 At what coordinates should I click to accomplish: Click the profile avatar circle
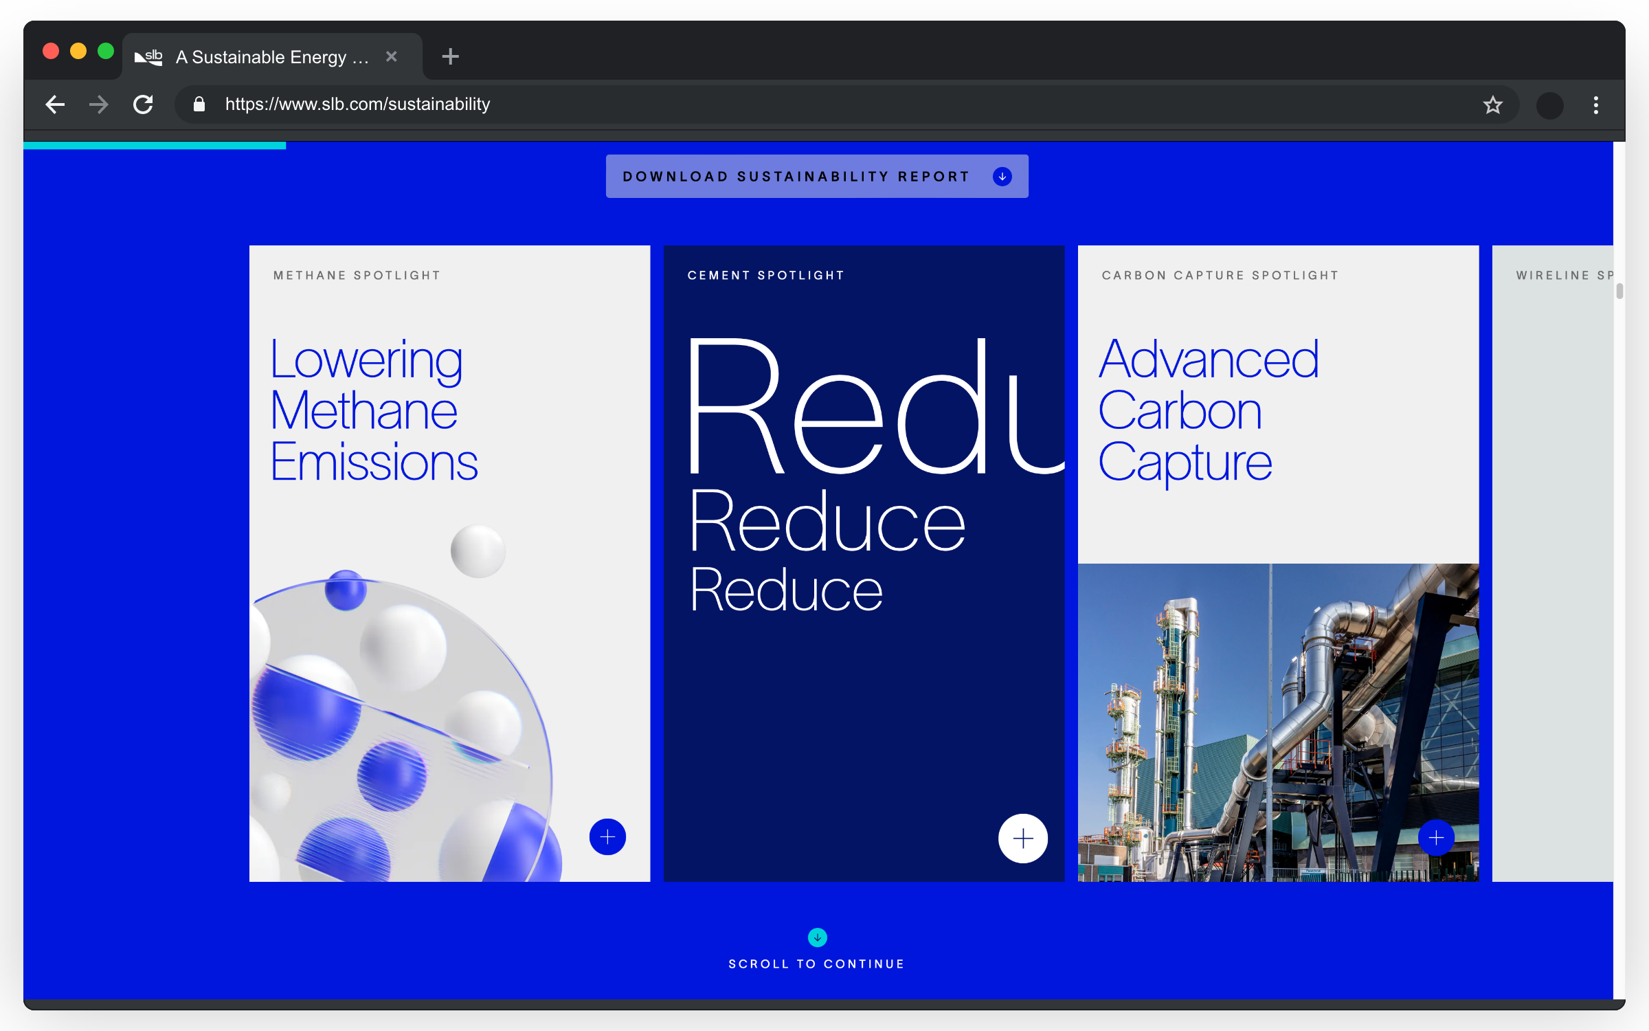pyautogui.click(x=1549, y=105)
